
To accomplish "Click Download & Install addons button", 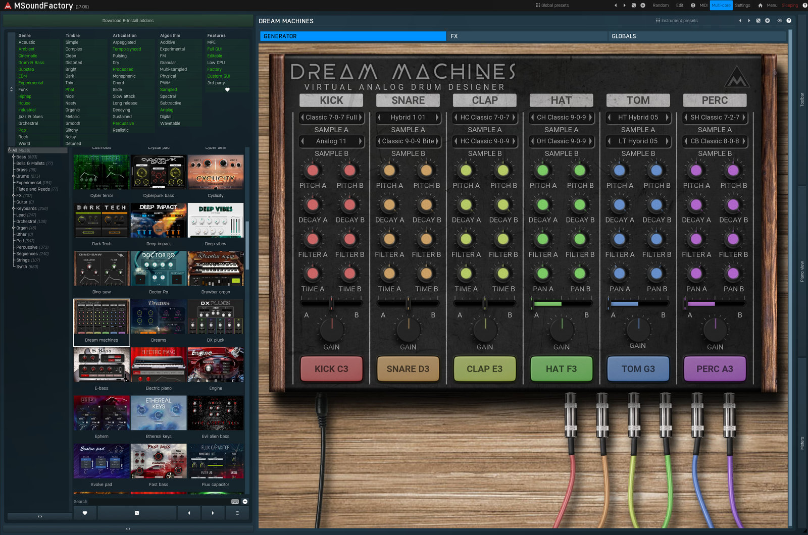I will pos(128,21).
